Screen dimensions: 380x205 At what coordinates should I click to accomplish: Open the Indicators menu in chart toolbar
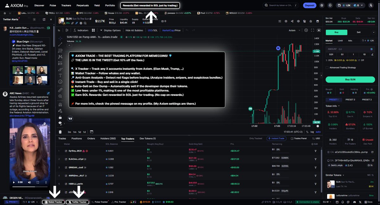80,30
